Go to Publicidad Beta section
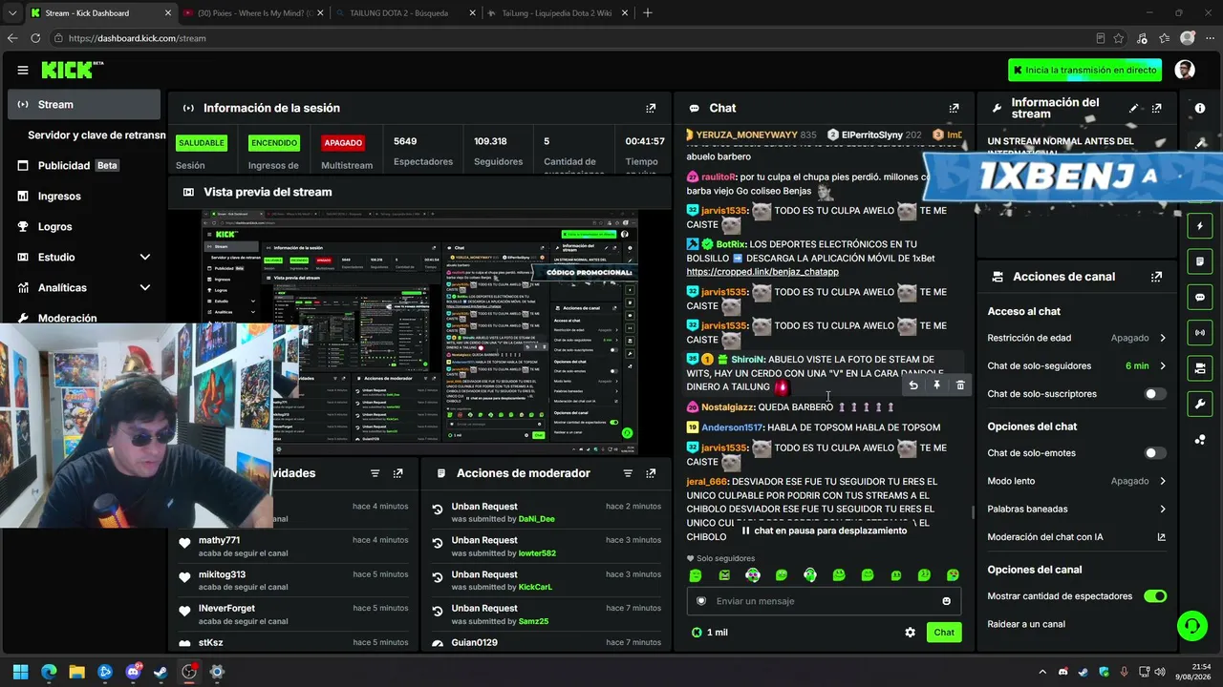Screen dimensions: 1223x687 pos(84,166)
